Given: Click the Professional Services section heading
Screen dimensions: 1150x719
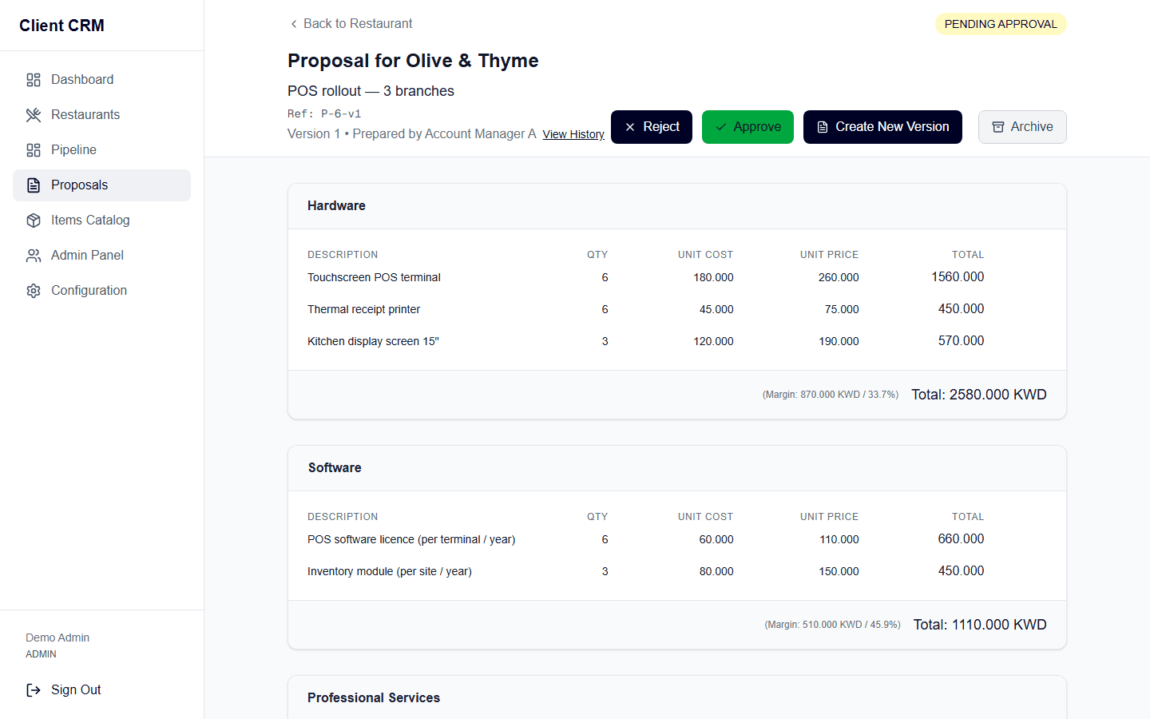Looking at the screenshot, I should 374,697.
